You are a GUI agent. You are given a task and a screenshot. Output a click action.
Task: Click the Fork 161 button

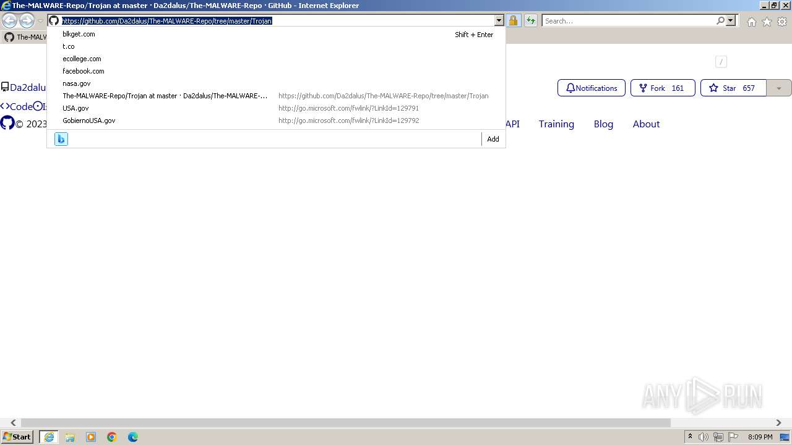pos(663,88)
